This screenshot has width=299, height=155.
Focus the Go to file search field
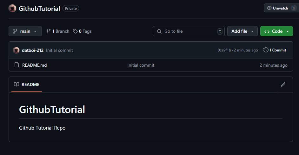click(189, 31)
